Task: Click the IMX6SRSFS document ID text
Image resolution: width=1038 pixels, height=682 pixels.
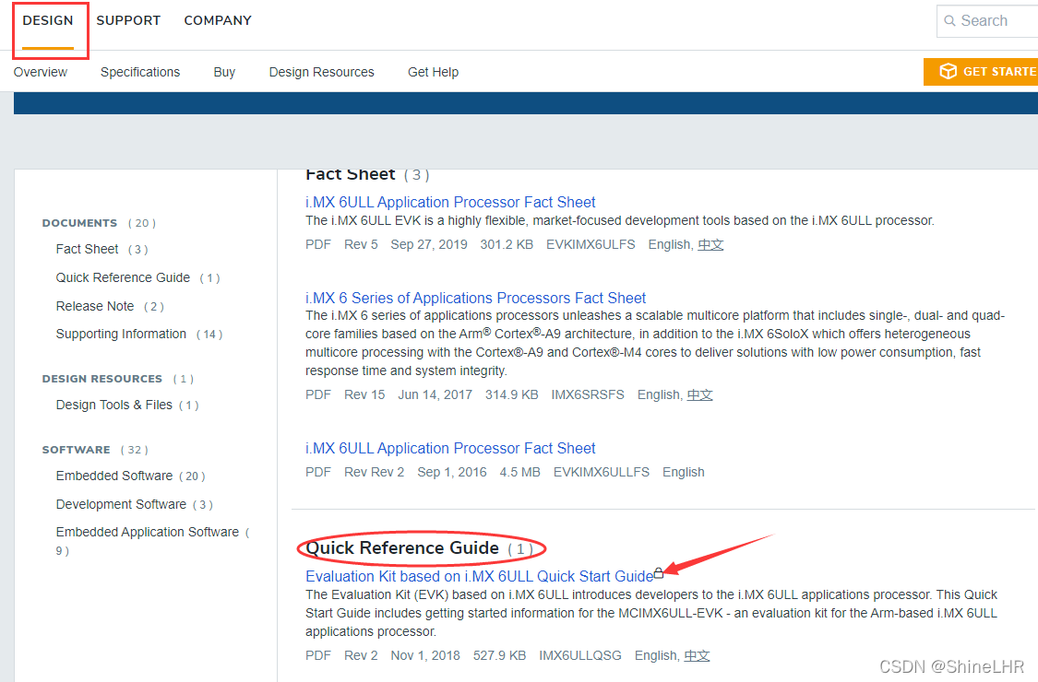Action: point(588,394)
